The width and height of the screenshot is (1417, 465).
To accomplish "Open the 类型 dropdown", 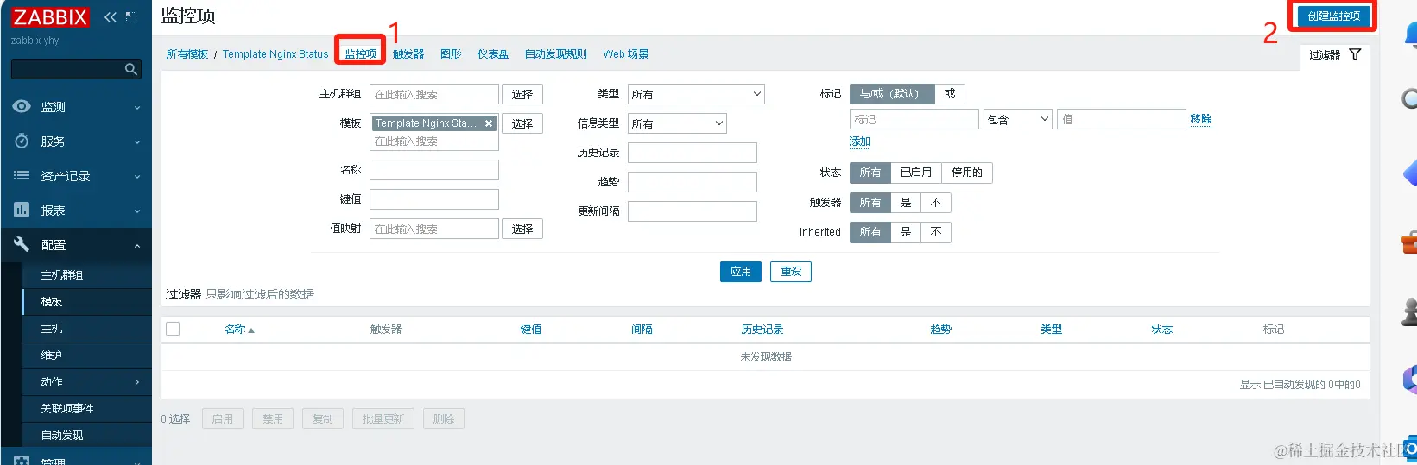I will (696, 94).
